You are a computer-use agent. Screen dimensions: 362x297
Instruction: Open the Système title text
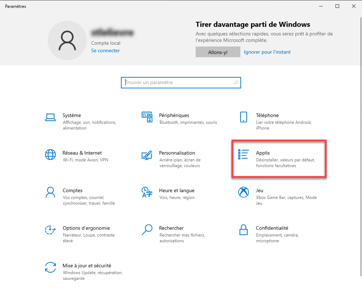coord(72,115)
